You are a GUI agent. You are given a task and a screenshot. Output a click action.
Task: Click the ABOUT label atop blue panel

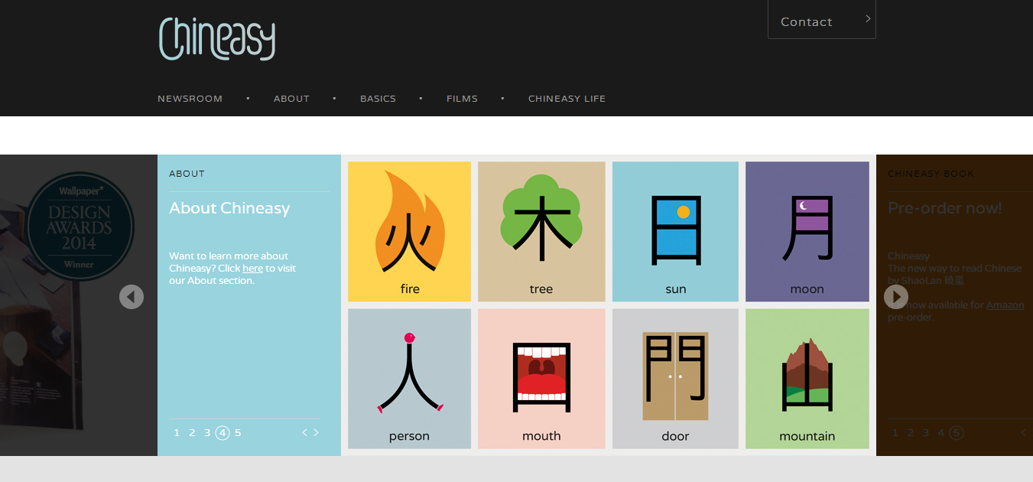187,174
